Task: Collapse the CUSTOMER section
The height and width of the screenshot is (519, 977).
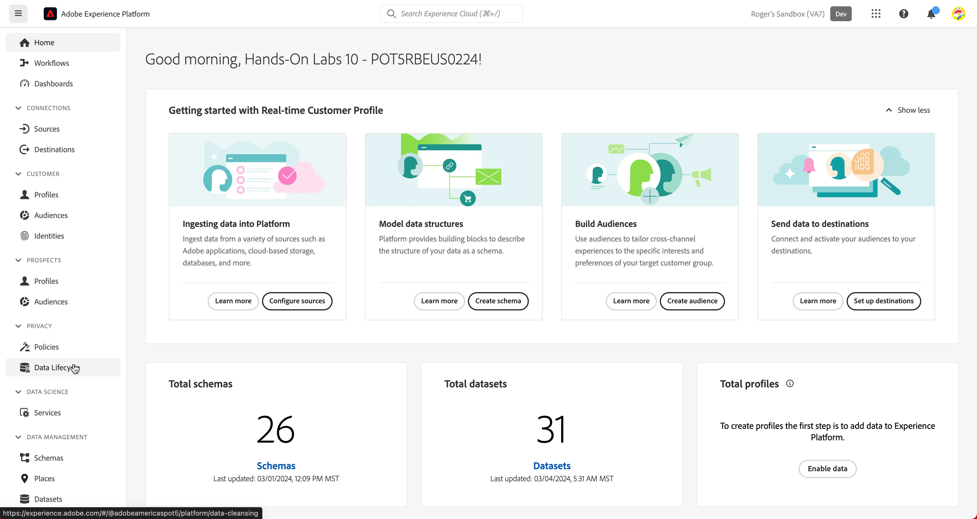Action: [x=18, y=174]
